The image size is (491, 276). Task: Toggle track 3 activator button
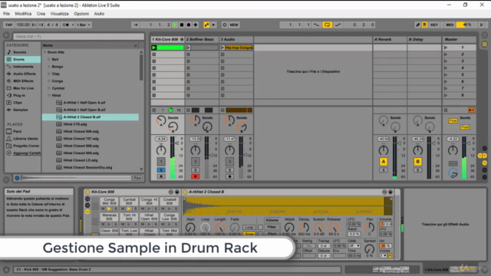(x=229, y=162)
